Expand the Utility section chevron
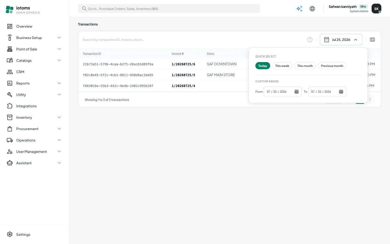The image size is (390, 244). [x=59, y=95]
